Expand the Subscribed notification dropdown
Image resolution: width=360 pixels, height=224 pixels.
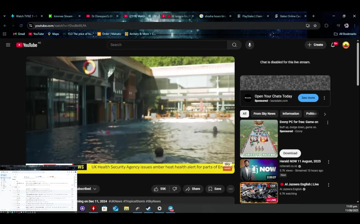click(95, 189)
